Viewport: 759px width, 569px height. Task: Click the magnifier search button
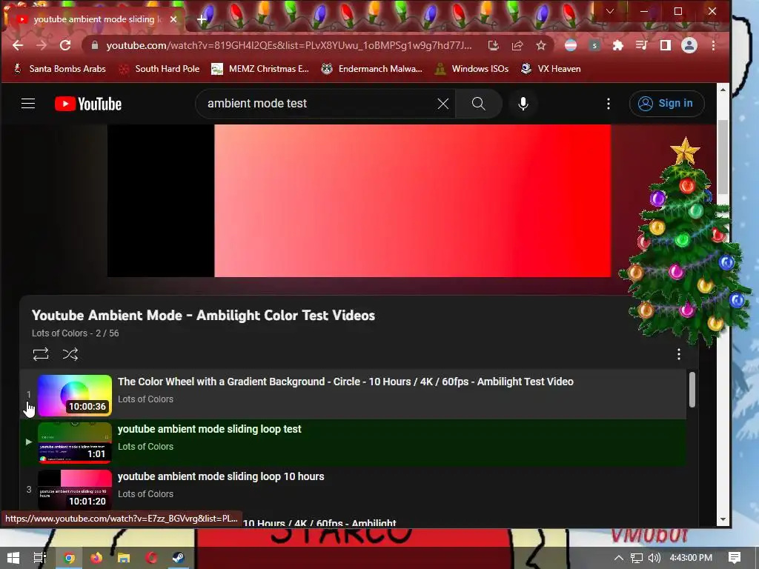coord(478,104)
